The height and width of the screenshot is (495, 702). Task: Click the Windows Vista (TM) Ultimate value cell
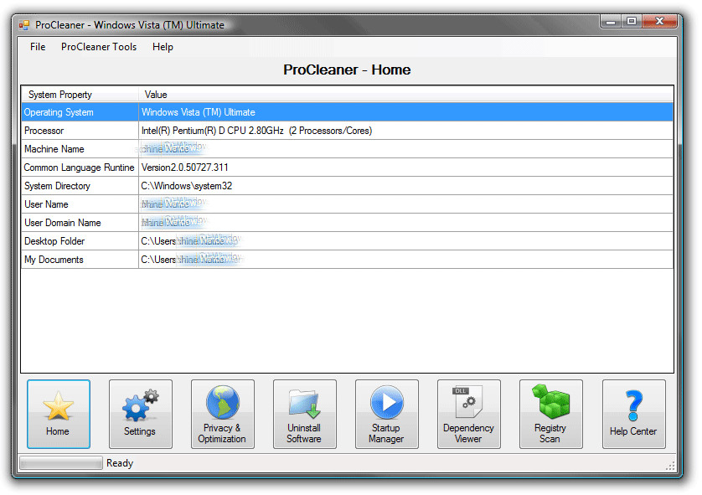pos(405,112)
